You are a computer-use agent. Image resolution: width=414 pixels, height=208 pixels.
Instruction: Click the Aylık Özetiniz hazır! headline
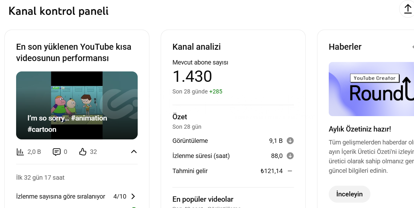pyautogui.click(x=360, y=129)
